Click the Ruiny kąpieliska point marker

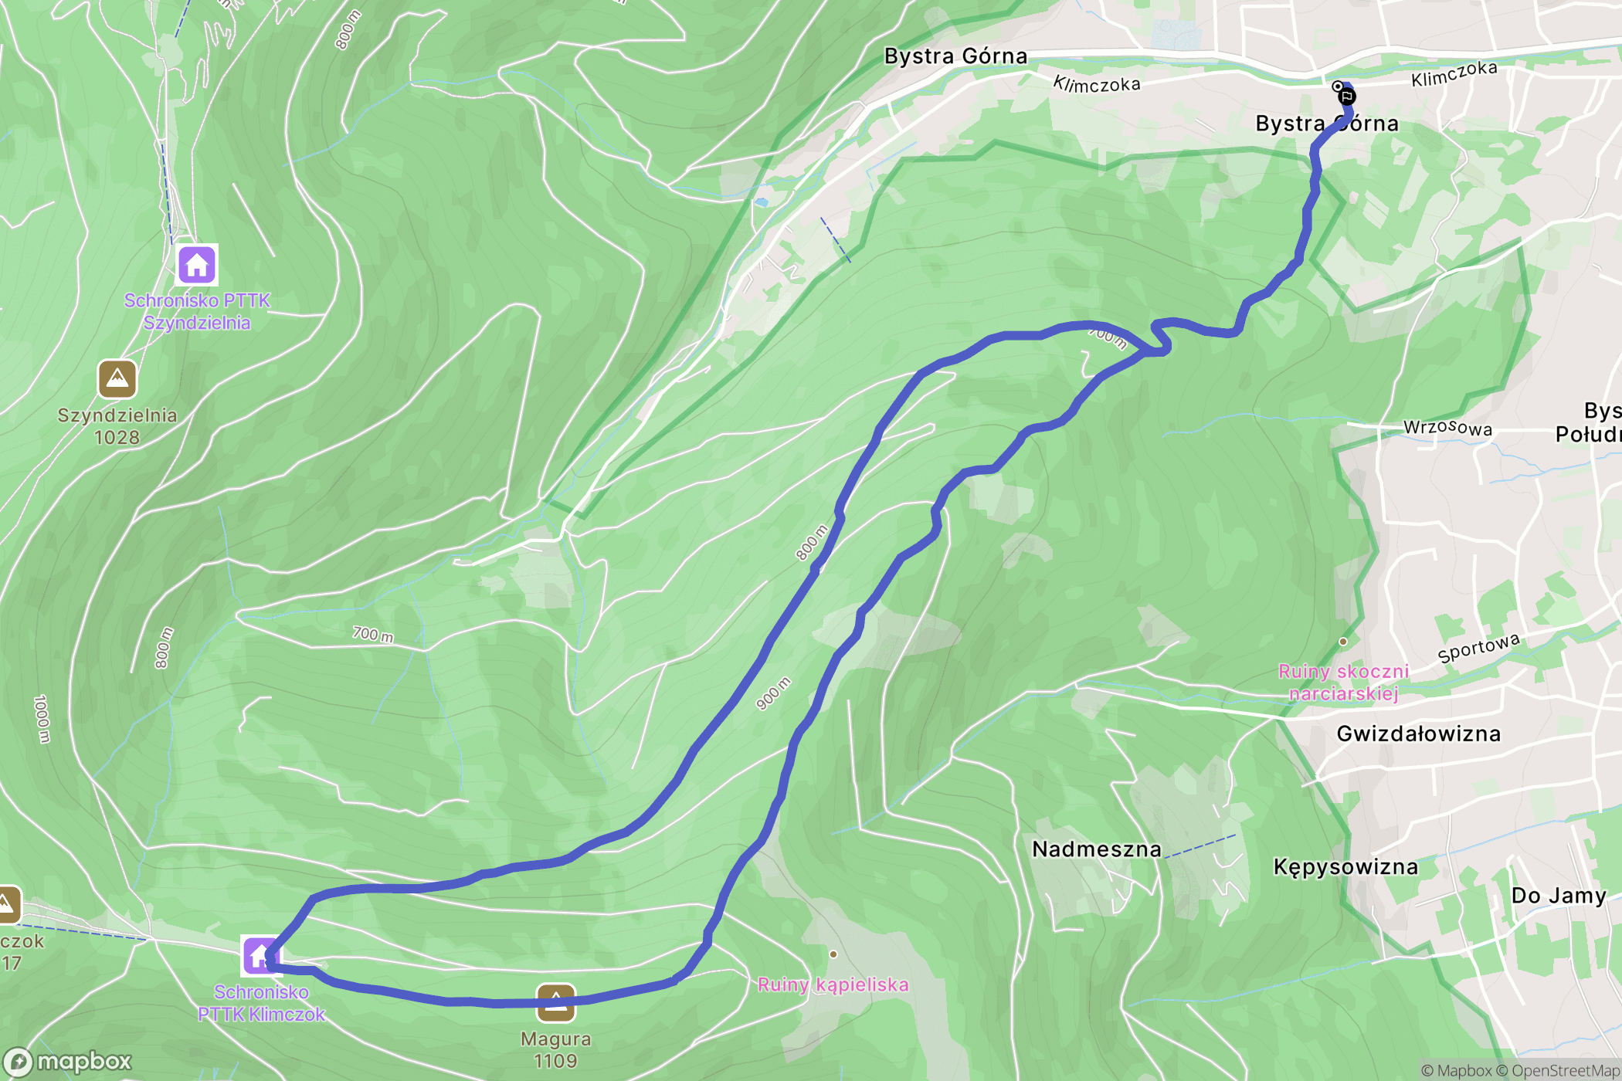point(833,954)
